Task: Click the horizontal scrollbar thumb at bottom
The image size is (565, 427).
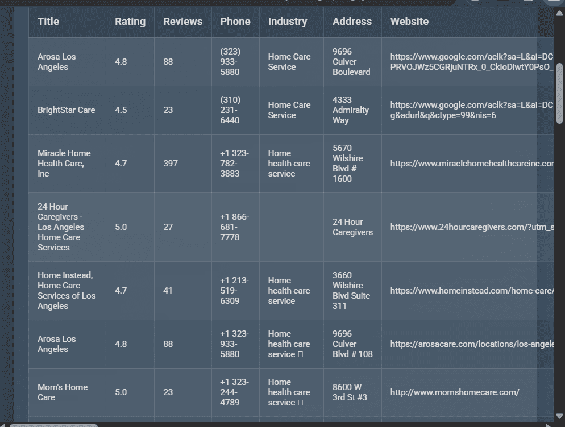Action: click(53, 425)
